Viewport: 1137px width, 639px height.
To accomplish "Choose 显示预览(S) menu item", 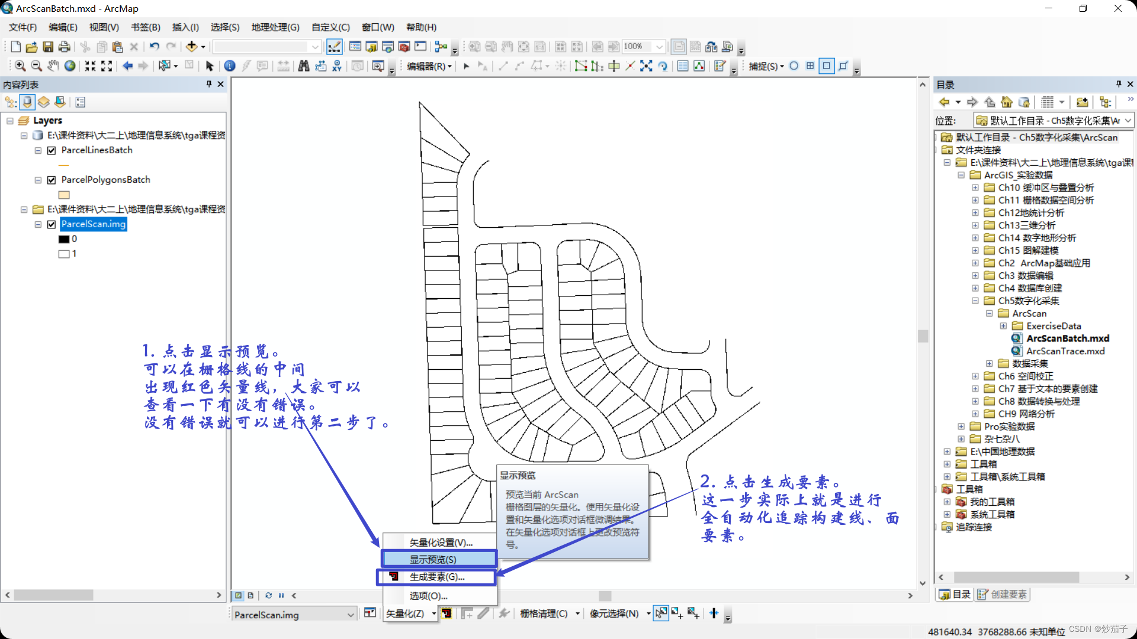I will (439, 560).
